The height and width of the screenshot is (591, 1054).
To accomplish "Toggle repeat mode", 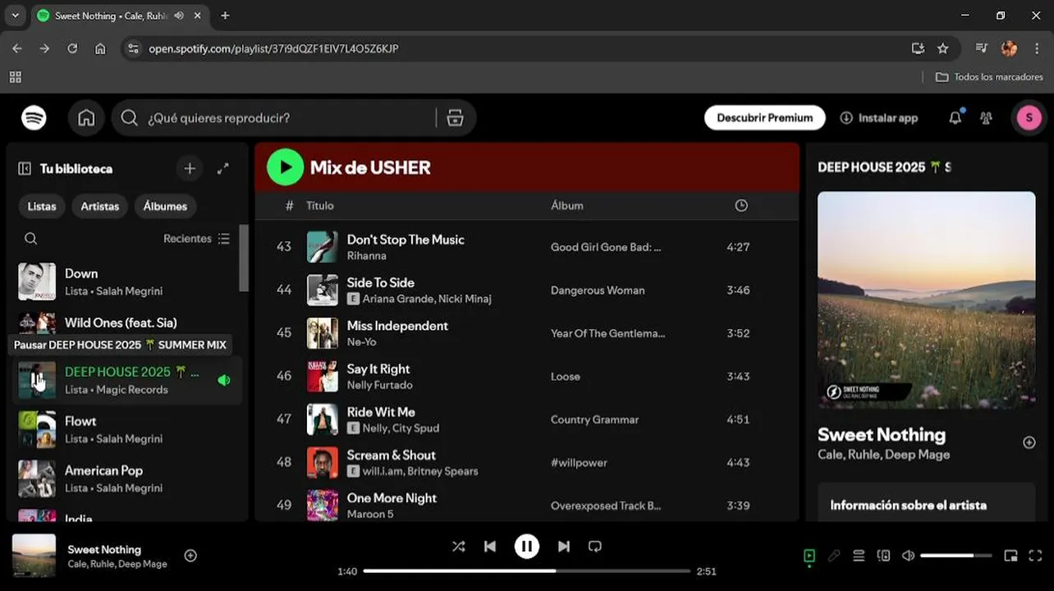I will click(x=595, y=547).
